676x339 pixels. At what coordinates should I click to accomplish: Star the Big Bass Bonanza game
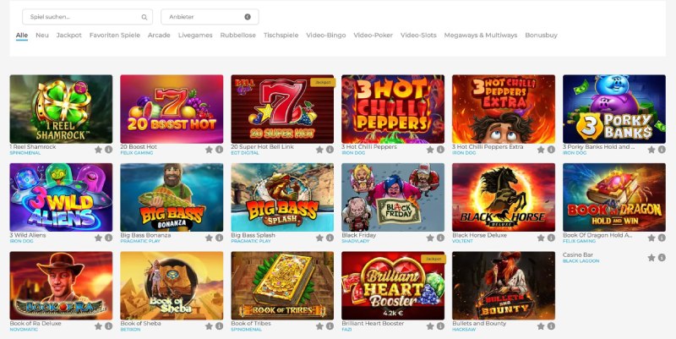pos(209,238)
